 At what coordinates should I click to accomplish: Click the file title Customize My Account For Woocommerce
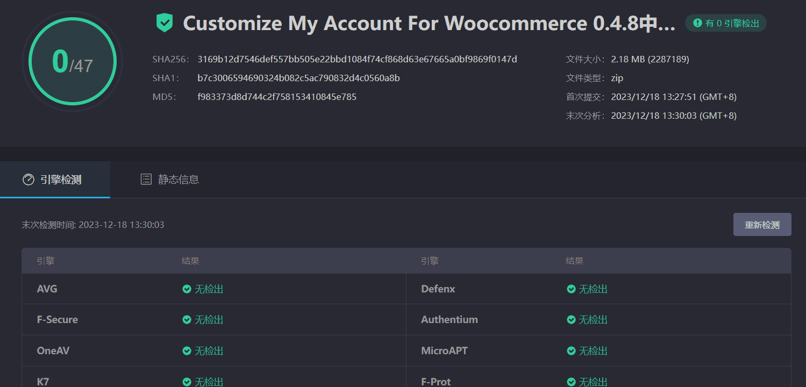tap(429, 23)
